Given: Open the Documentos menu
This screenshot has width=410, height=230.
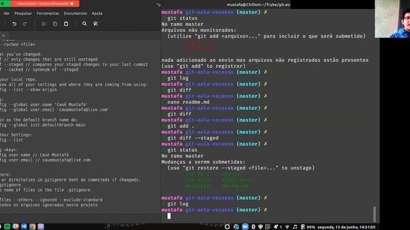Looking at the screenshot, I should [76, 13].
